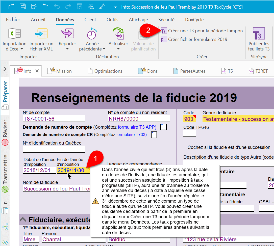The image size is (274, 246).
Task: Click the Actualiser refresh icon
Action: coord(118,33)
